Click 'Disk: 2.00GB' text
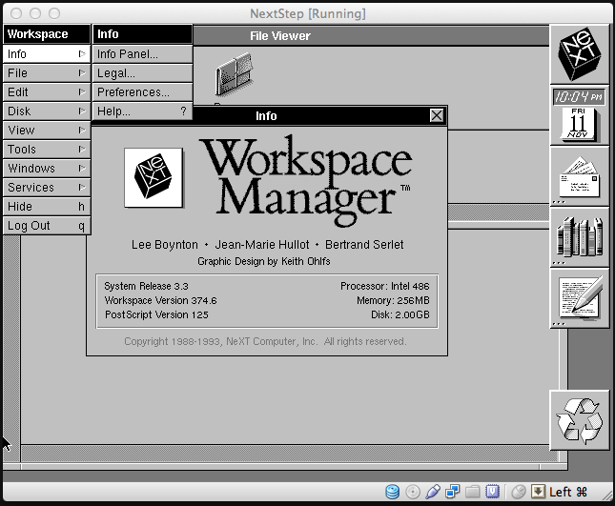615x506 pixels. pos(400,314)
